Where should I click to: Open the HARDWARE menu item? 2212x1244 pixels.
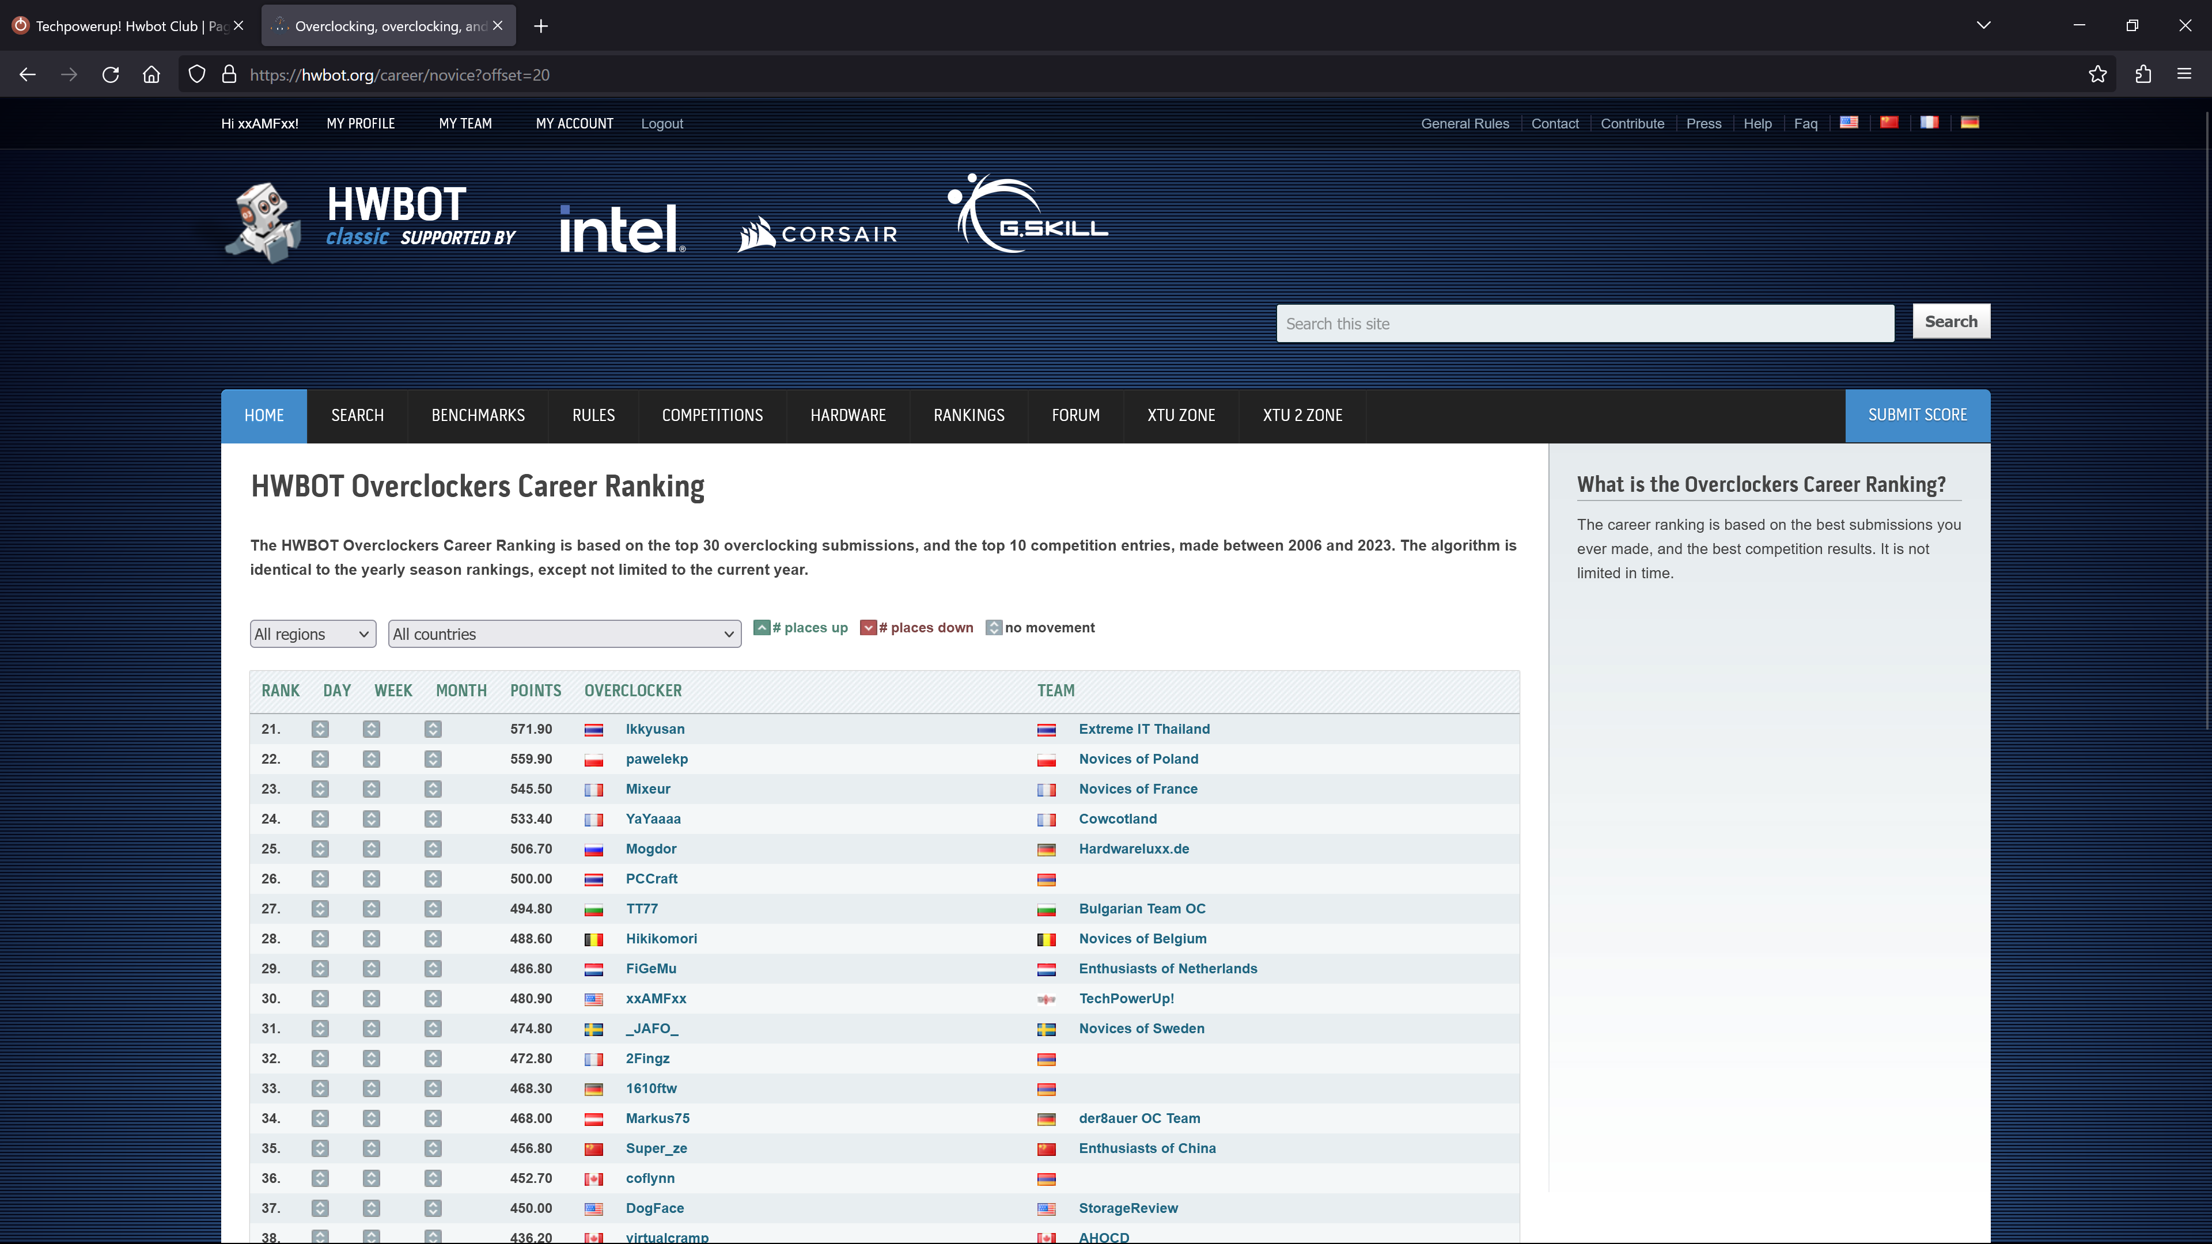(847, 415)
